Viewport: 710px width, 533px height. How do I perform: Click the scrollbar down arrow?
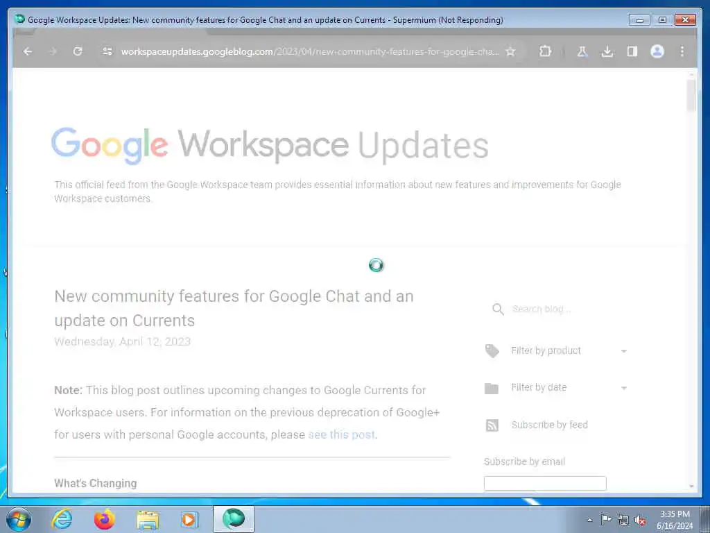click(x=691, y=487)
